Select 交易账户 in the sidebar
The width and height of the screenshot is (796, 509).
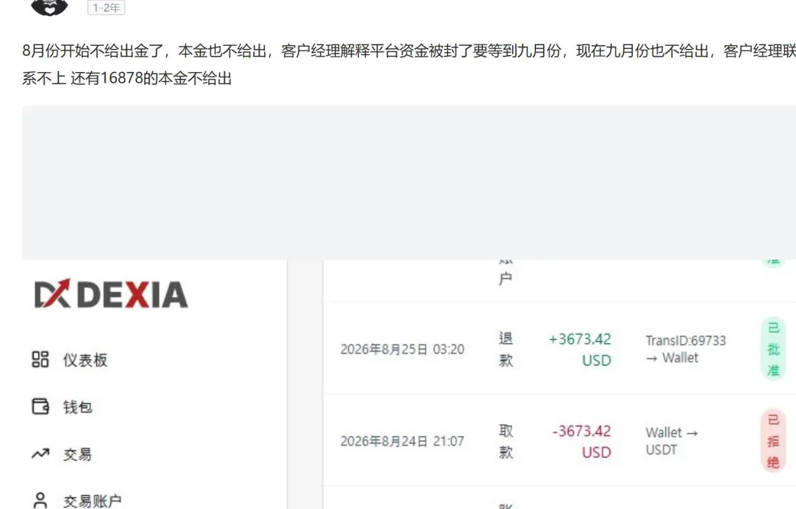pos(92,501)
